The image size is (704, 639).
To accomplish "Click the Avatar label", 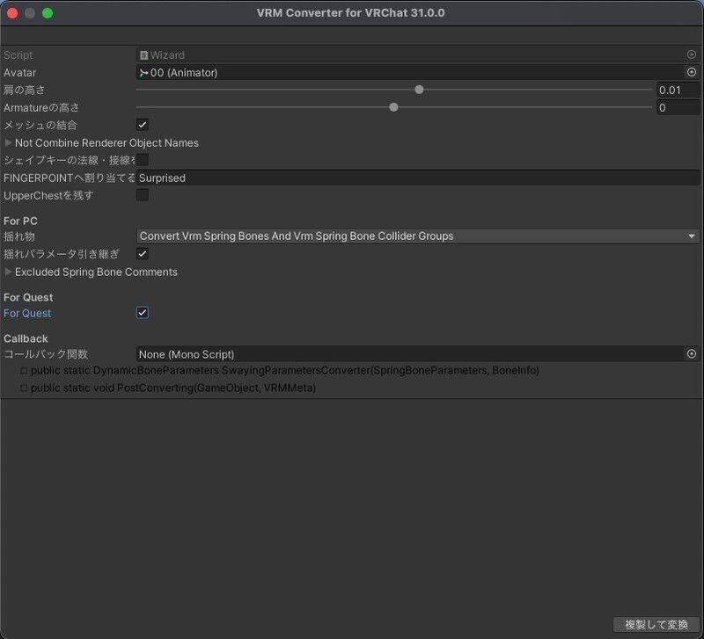I will coord(19,73).
